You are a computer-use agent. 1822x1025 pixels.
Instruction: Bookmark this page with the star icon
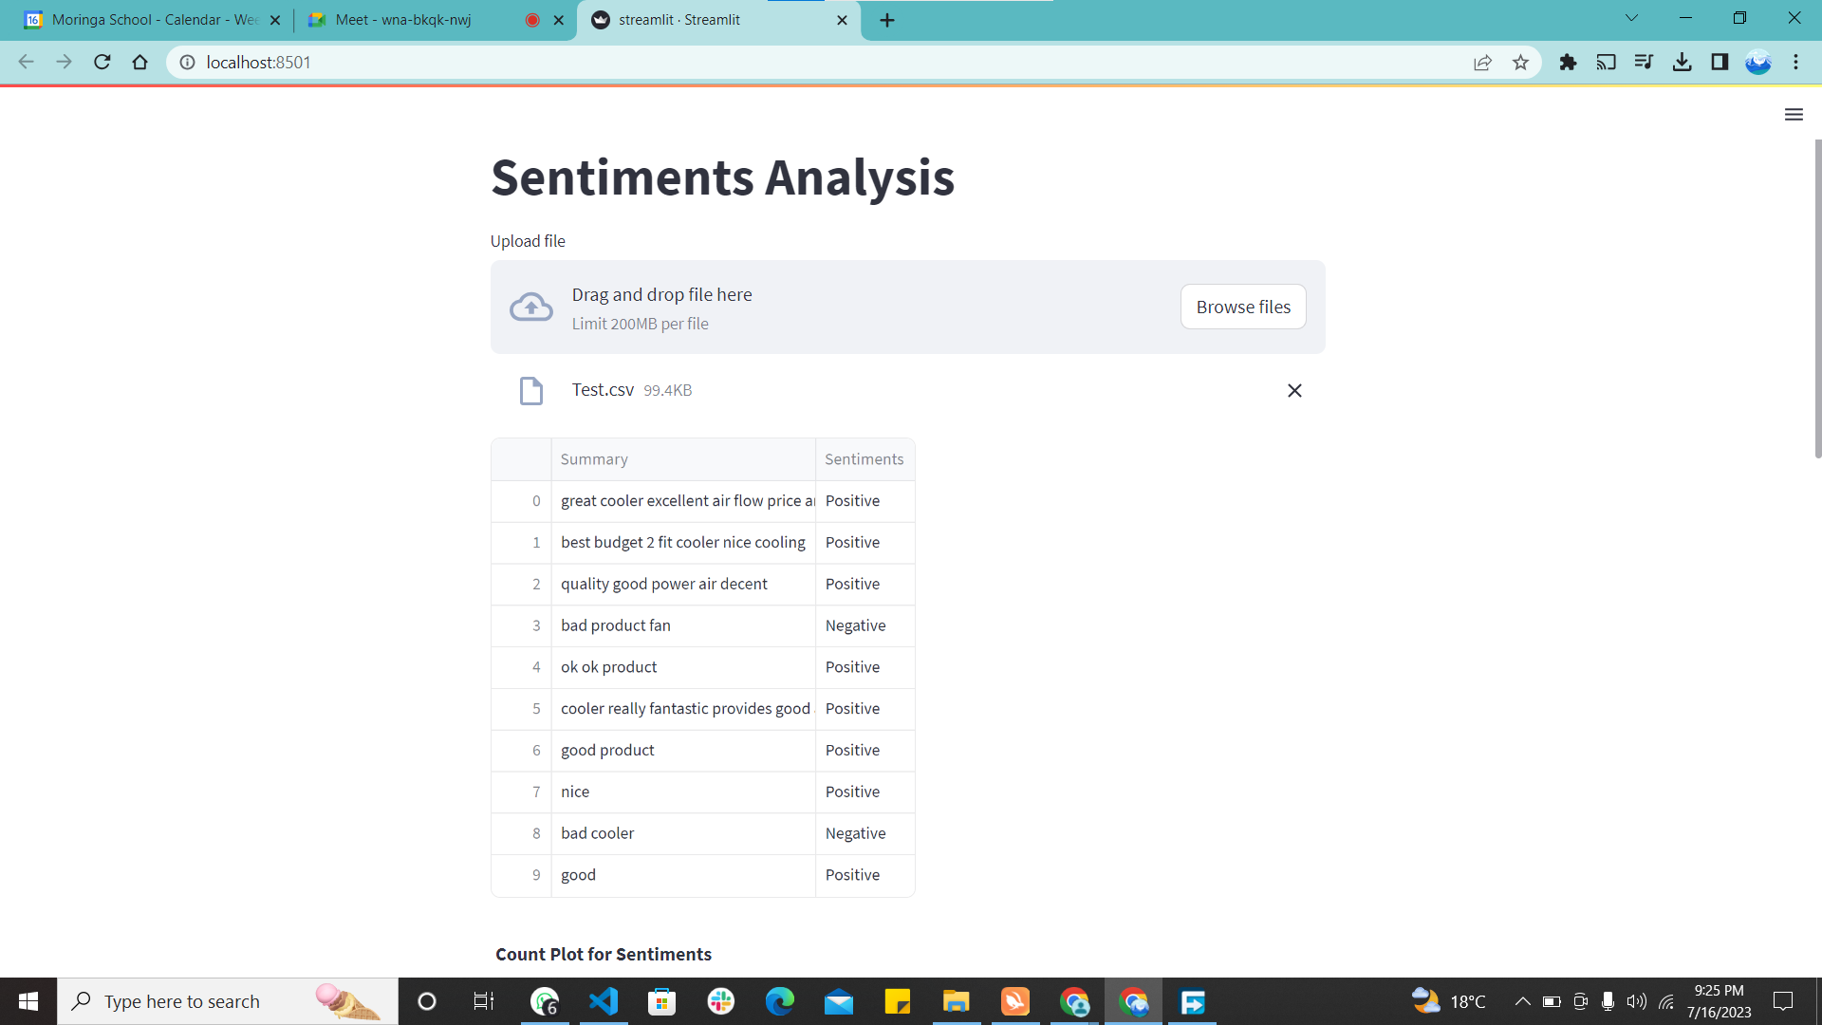pyautogui.click(x=1520, y=63)
